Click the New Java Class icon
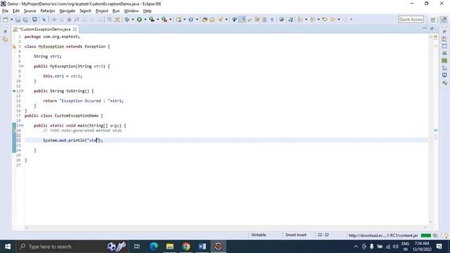 click(191, 20)
